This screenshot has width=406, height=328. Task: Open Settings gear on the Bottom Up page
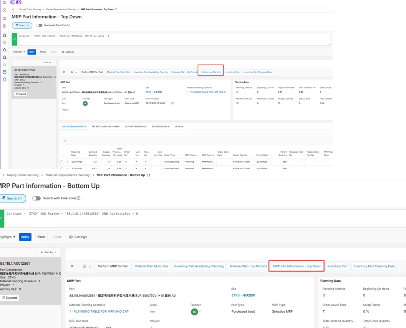click(x=78, y=237)
